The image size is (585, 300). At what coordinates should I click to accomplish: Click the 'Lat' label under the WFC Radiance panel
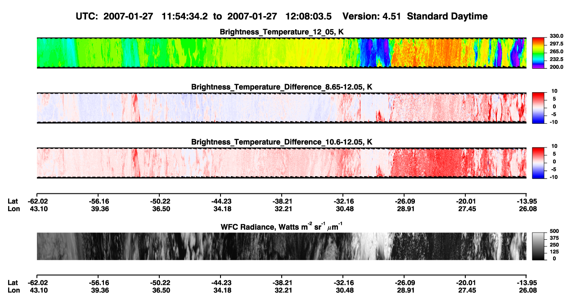[13, 282]
